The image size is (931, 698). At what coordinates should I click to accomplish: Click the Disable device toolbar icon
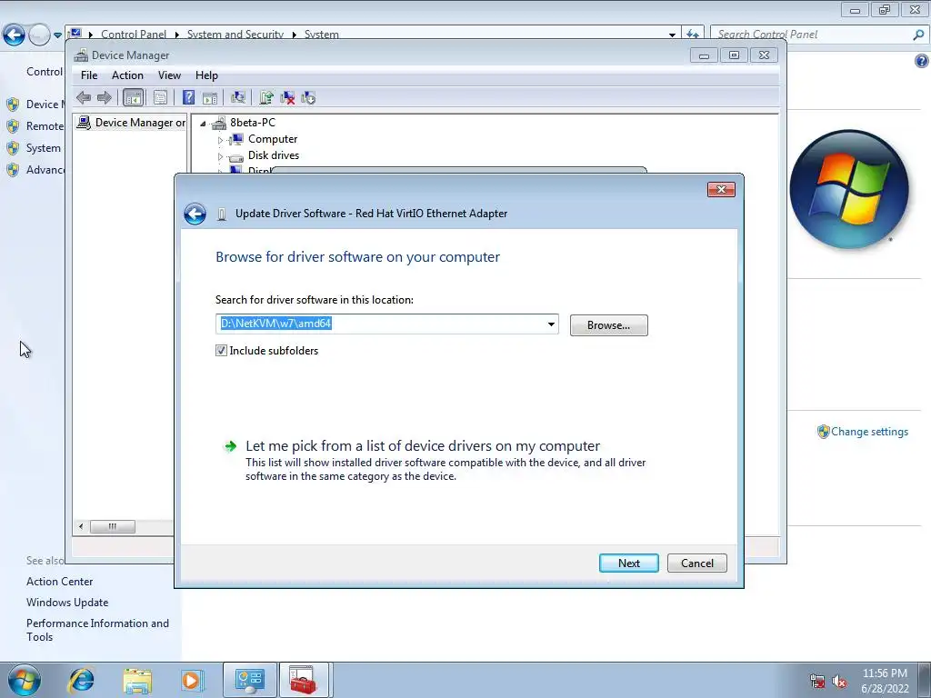308,98
